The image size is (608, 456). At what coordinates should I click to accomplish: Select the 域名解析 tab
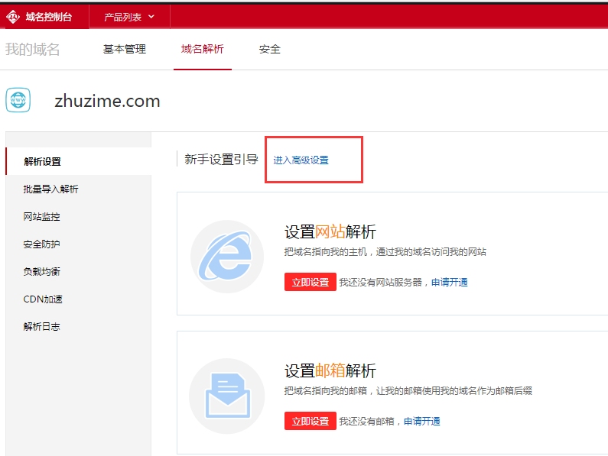(x=203, y=49)
